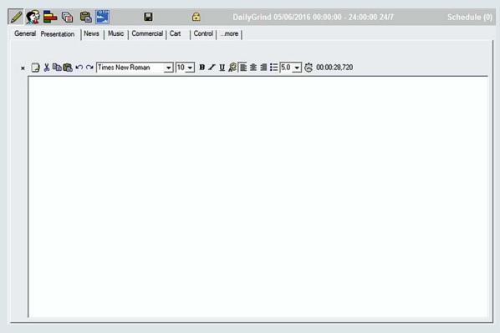The height and width of the screenshot is (333, 500).
Task: Cut text with the scissors icon
Action: click(x=47, y=67)
